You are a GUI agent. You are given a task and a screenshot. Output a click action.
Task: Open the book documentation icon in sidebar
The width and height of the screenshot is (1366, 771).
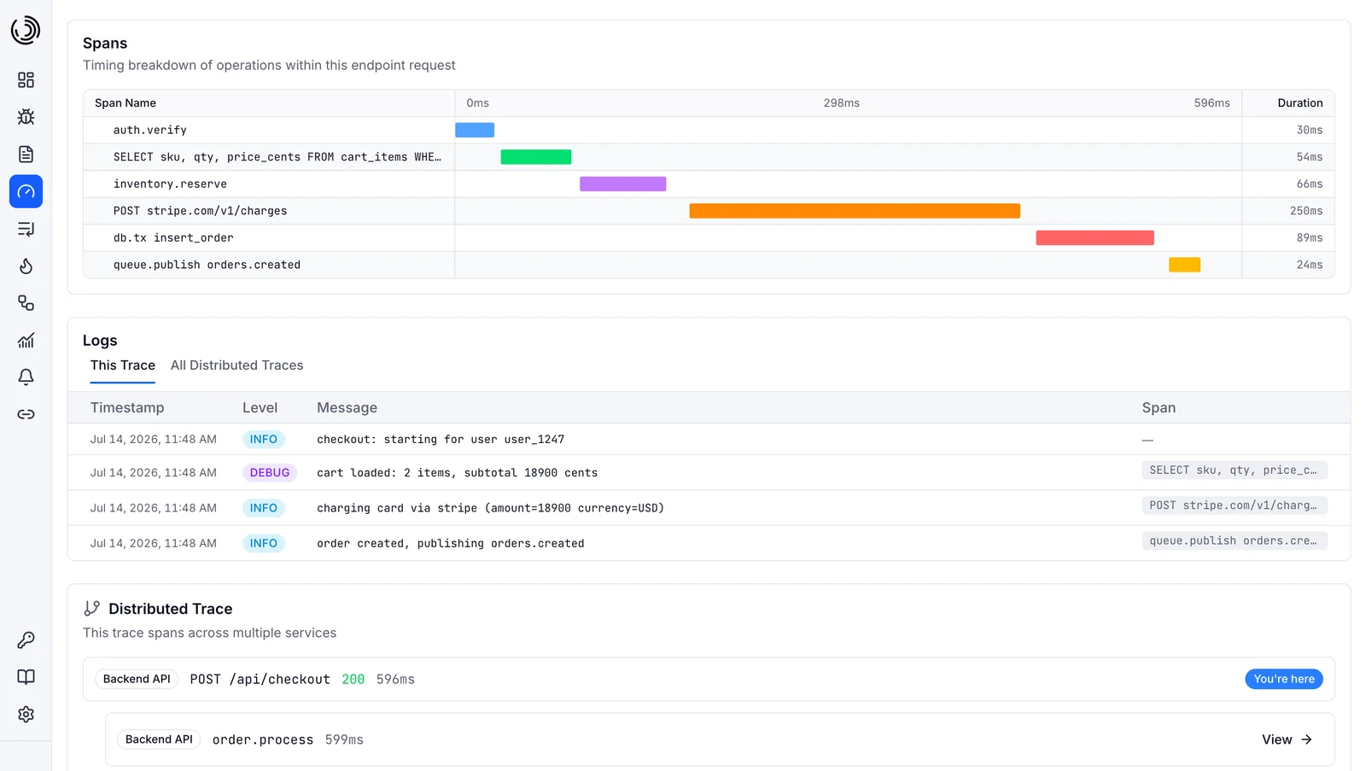point(26,677)
